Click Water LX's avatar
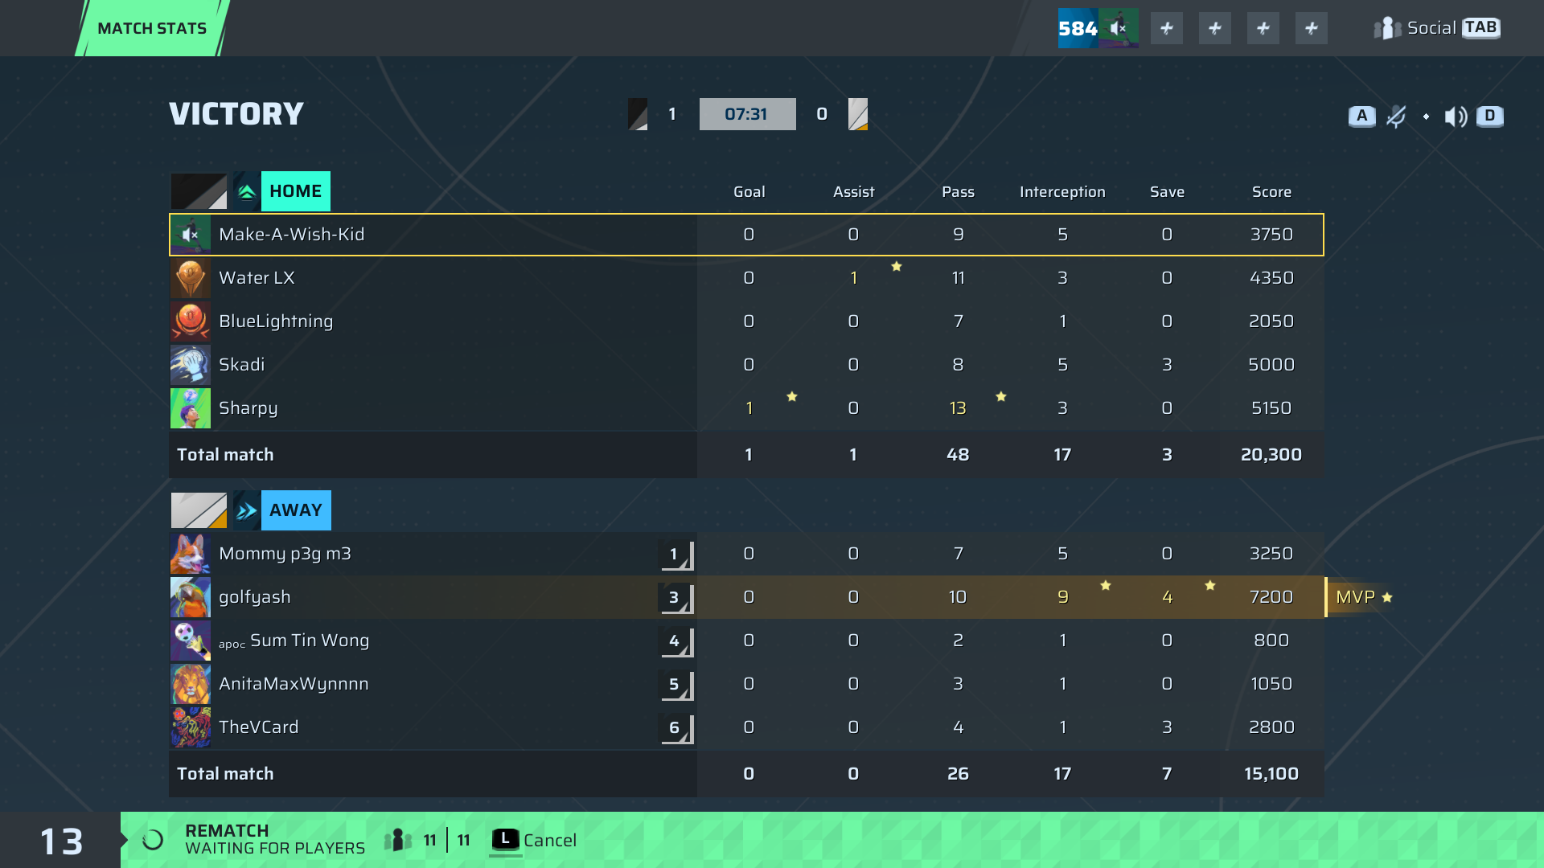 point(191,278)
